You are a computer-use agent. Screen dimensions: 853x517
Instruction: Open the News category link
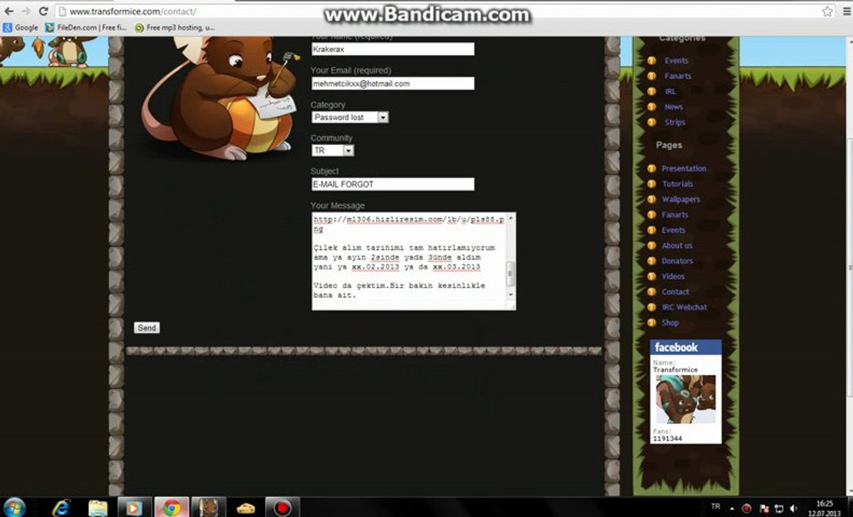tap(673, 107)
